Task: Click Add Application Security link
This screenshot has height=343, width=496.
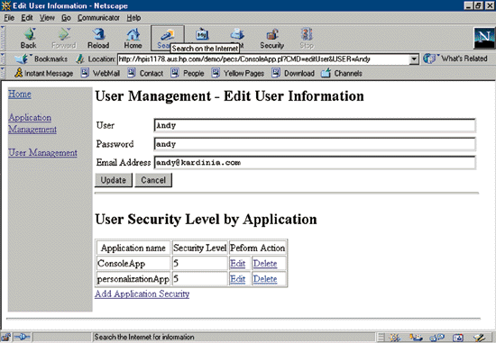Action: (142, 293)
